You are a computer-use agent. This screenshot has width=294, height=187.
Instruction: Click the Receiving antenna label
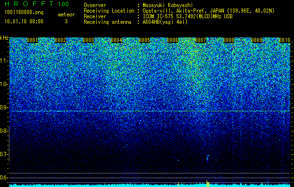[x=108, y=22]
